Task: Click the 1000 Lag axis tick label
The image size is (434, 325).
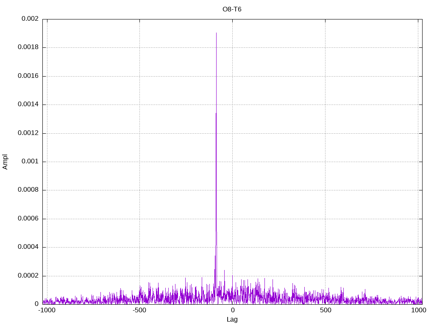Action: pyautogui.click(x=418, y=310)
